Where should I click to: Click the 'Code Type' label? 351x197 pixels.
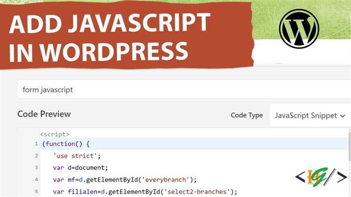pyautogui.click(x=247, y=115)
